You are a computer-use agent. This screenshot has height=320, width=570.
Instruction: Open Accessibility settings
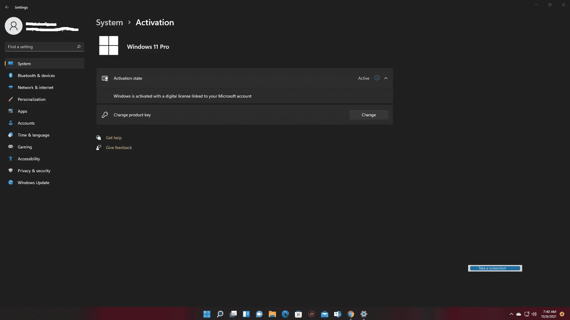tap(44, 159)
